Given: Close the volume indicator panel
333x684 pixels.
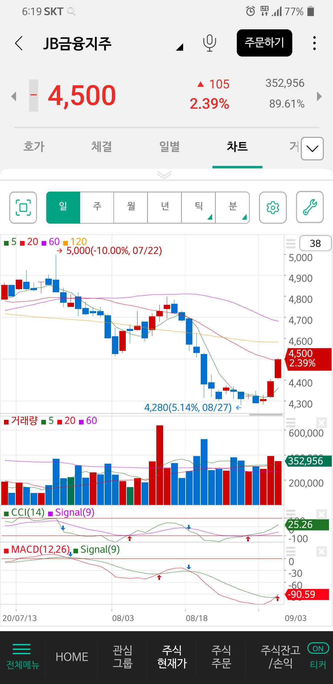Looking at the screenshot, I should point(321,422).
